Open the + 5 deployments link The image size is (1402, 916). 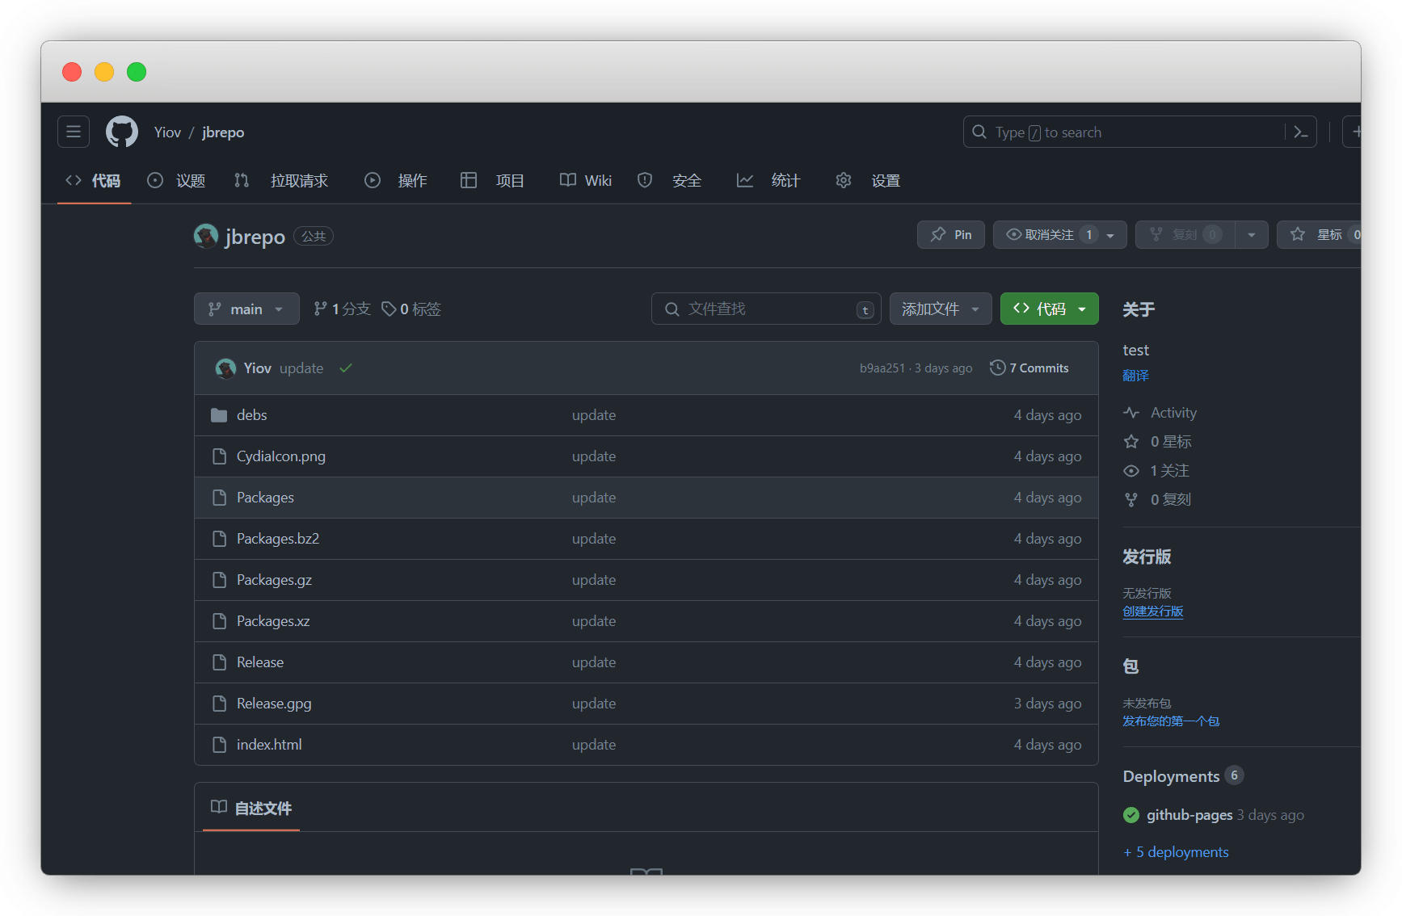(1176, 852)
